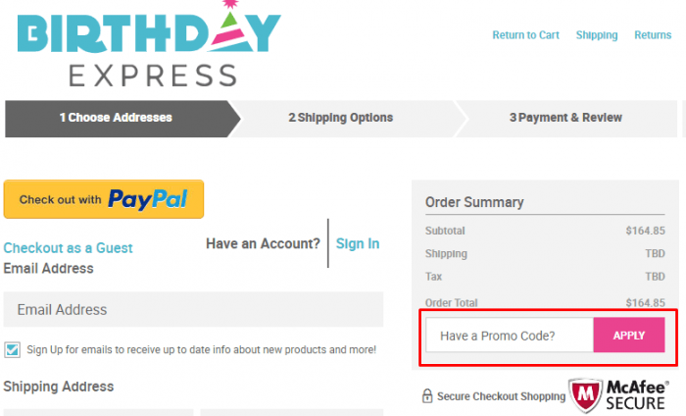The width and height of the screenshot is (686, 416).
Task: Open the Returns policy link
Action: pyautogui.click(x=653, y=35)
